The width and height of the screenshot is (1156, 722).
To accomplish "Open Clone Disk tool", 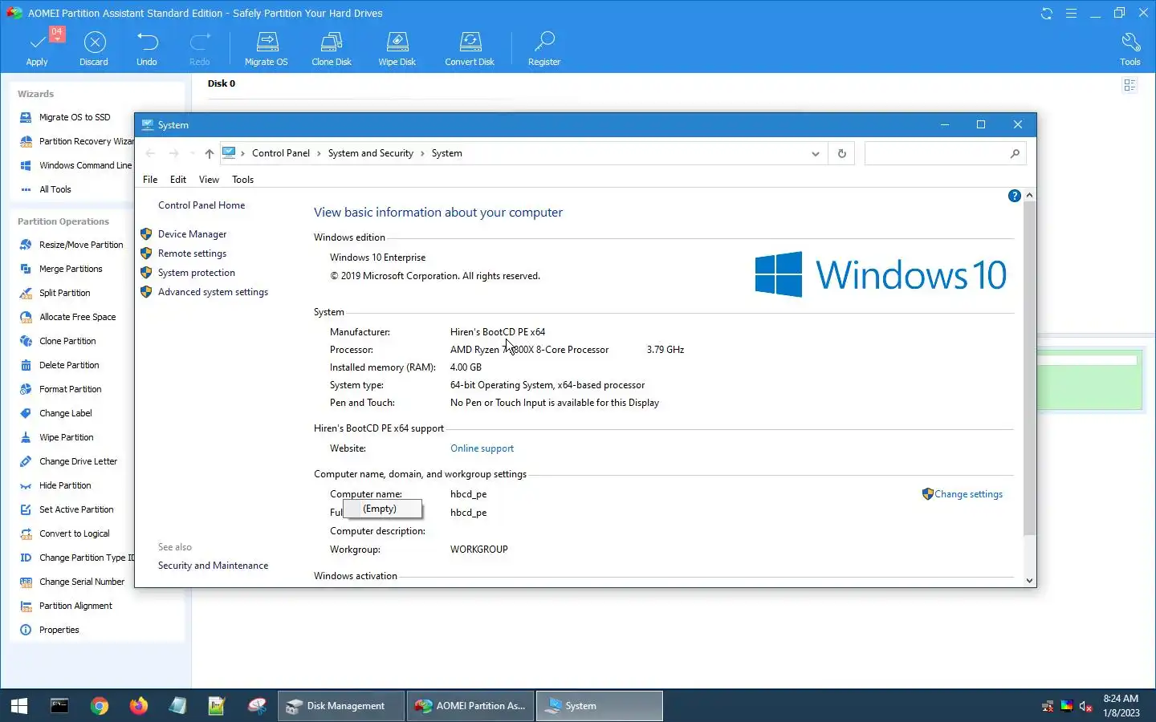I will pyautogui.click(x=332, y=48).
